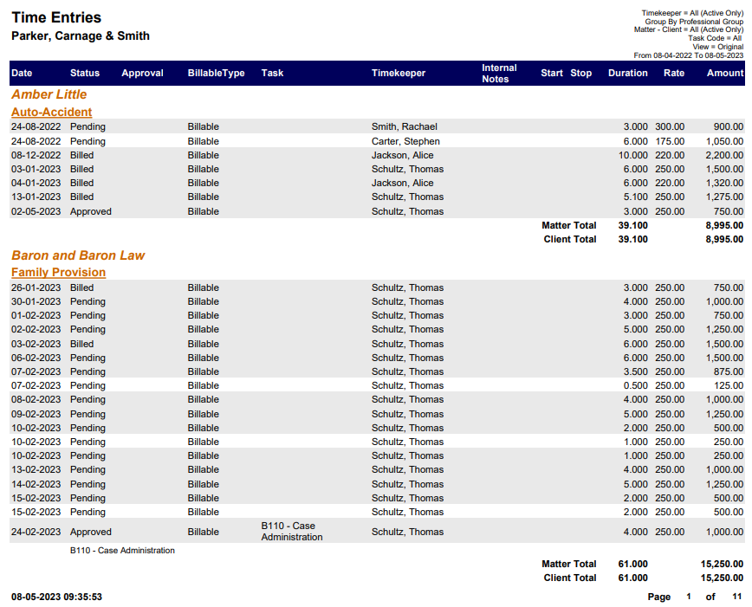The width and height of the screenshot is (752, 607).
Task: Click the firm name Parker, Carnage & Smith
Action: pyautogui.click(x=81, y=36)
